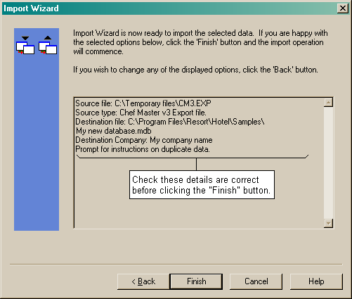Select the 'My new database.mdb' line
This screenshot has width=352, height=299.
point(114,131)
